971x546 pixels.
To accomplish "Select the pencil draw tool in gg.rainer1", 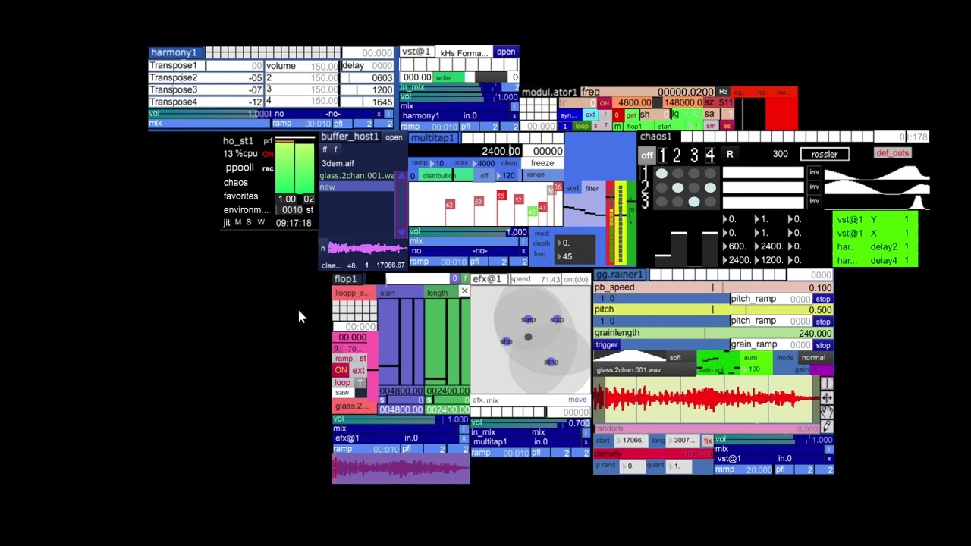I will click(827, 427).
